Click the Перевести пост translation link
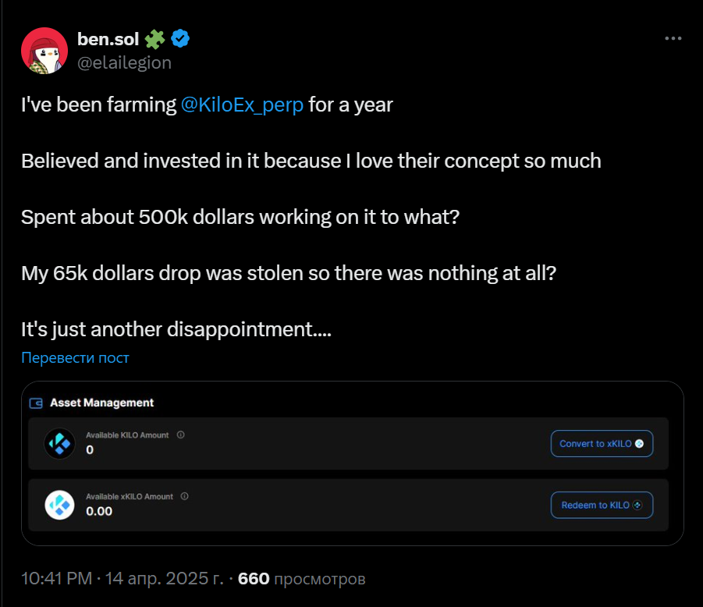 [x=75, y=357]
